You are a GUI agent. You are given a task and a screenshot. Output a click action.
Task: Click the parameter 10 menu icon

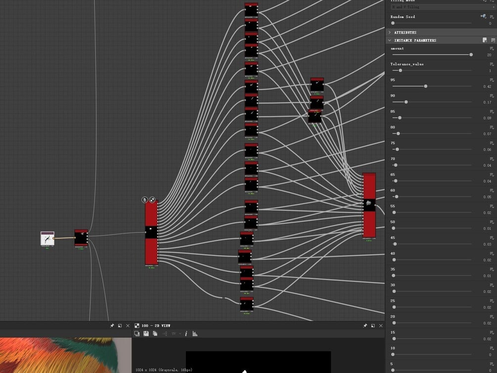492,348
